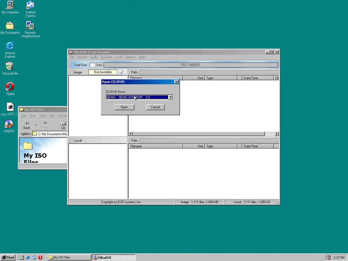Click the 700M total size field
This screenshot has height=261, width=348.
tap(96, 65)
